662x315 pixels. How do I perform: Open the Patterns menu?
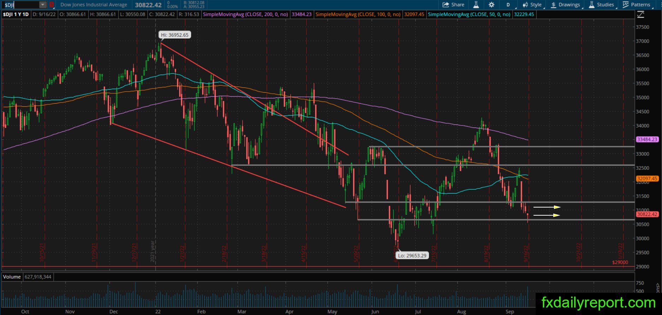pos(637,5)
